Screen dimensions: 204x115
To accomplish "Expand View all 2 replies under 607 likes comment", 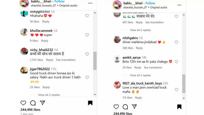I will (140, 30).
